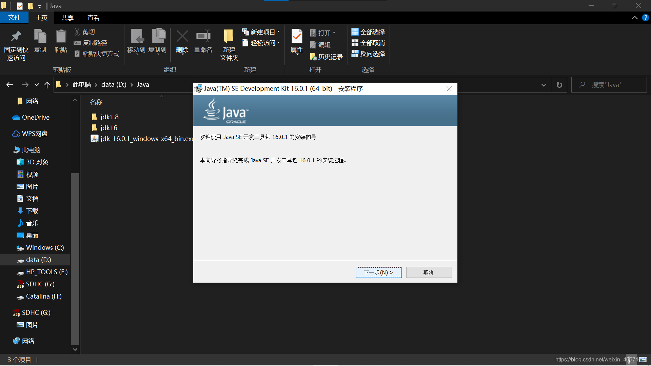This screenshot has width=651, height=366.
Task: Sort by the 名称 (Name) column header
Action: pos(96,102)
